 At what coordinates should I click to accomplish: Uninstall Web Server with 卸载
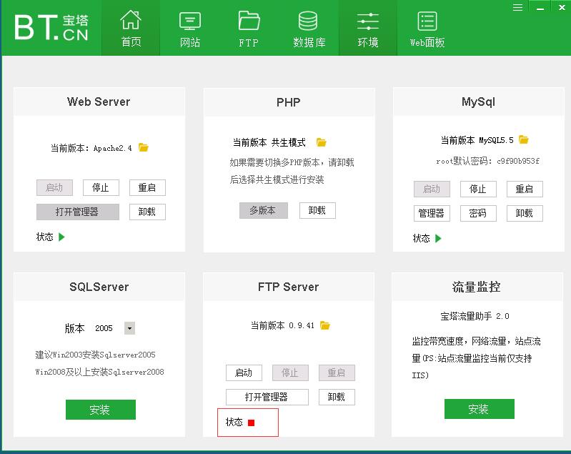pos(147,212)
